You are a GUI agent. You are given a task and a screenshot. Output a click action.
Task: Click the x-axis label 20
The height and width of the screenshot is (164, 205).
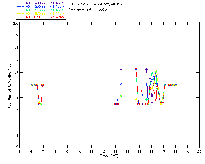(199, 152)
